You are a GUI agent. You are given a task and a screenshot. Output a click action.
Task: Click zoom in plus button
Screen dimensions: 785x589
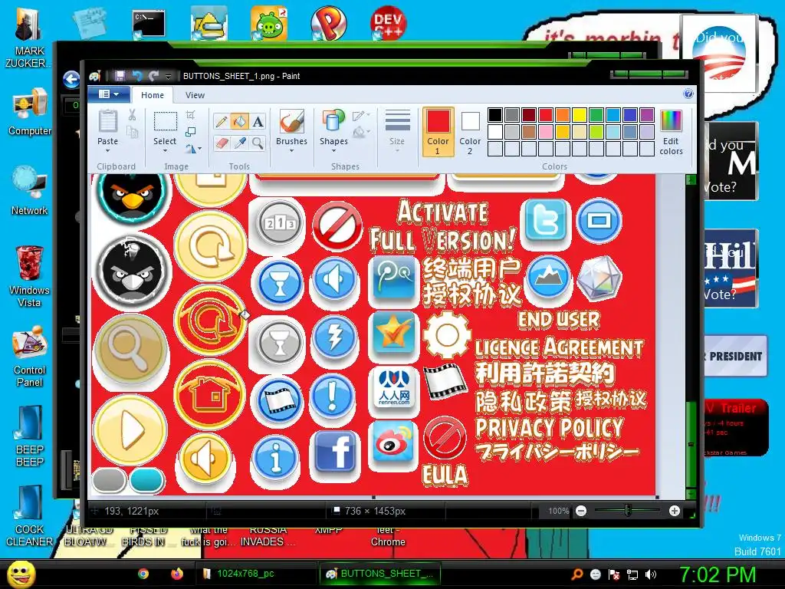coord(675,511)
